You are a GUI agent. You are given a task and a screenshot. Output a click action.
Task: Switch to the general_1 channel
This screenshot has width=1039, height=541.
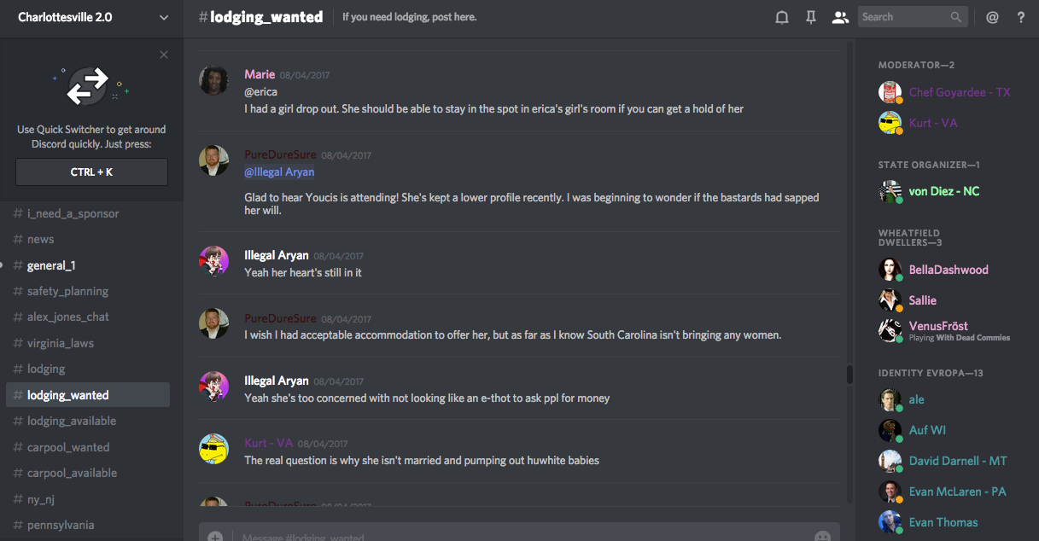point(51,265)
